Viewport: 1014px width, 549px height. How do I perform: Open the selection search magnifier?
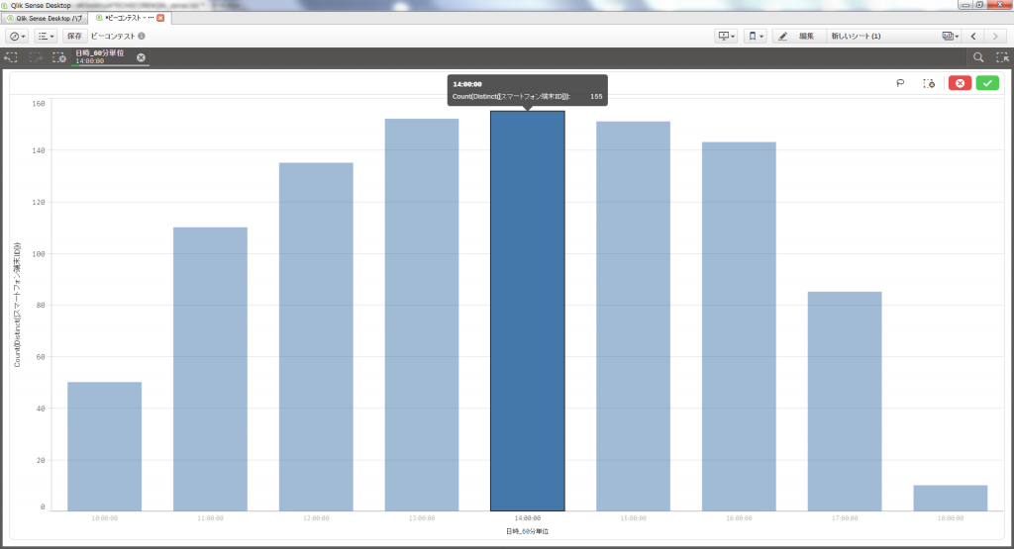pos(978,58)
